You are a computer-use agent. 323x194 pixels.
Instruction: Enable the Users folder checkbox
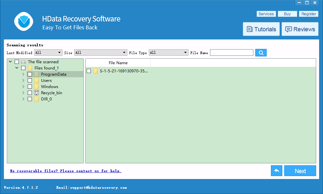click(30, 80)
